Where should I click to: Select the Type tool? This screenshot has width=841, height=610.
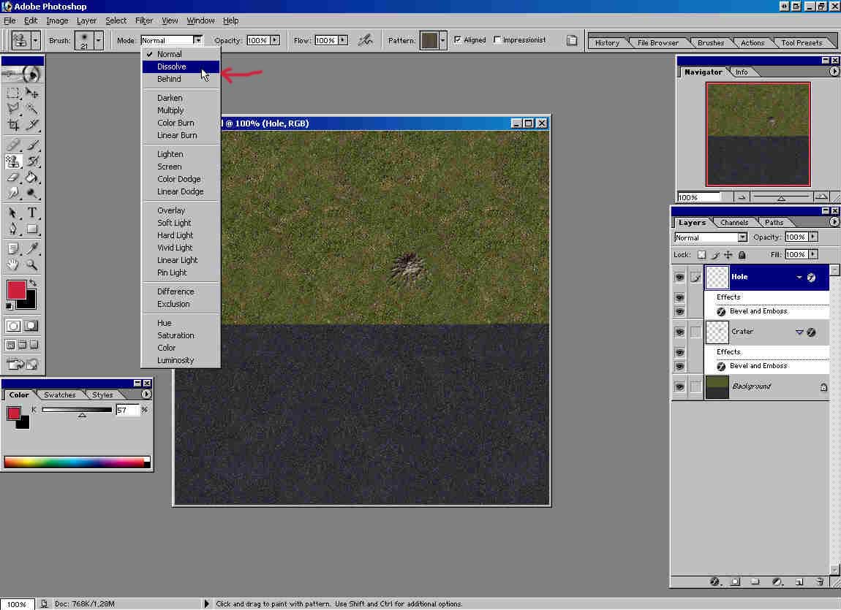coord(32,213)
